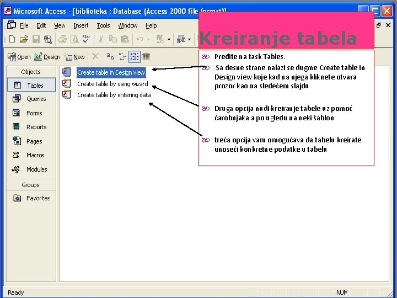This screenshot has width=397, height=298.
Task: Open the Tools menu
Action: [103, 25]
